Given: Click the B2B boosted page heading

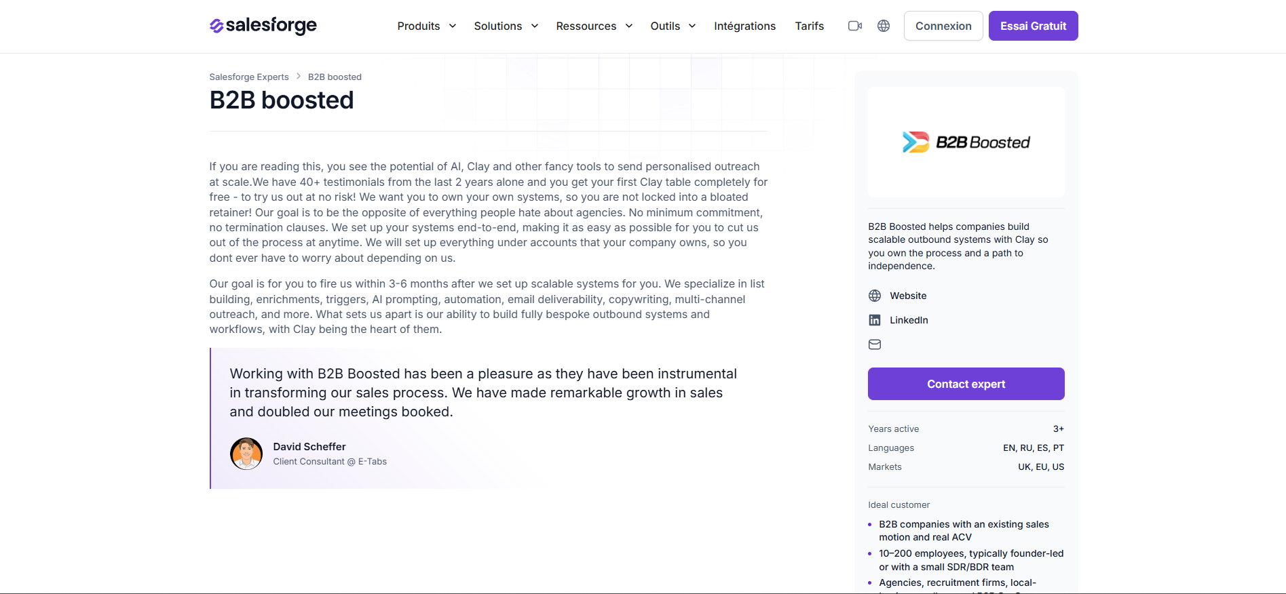Looking at the screenshot, I should [x=282, y=100].
